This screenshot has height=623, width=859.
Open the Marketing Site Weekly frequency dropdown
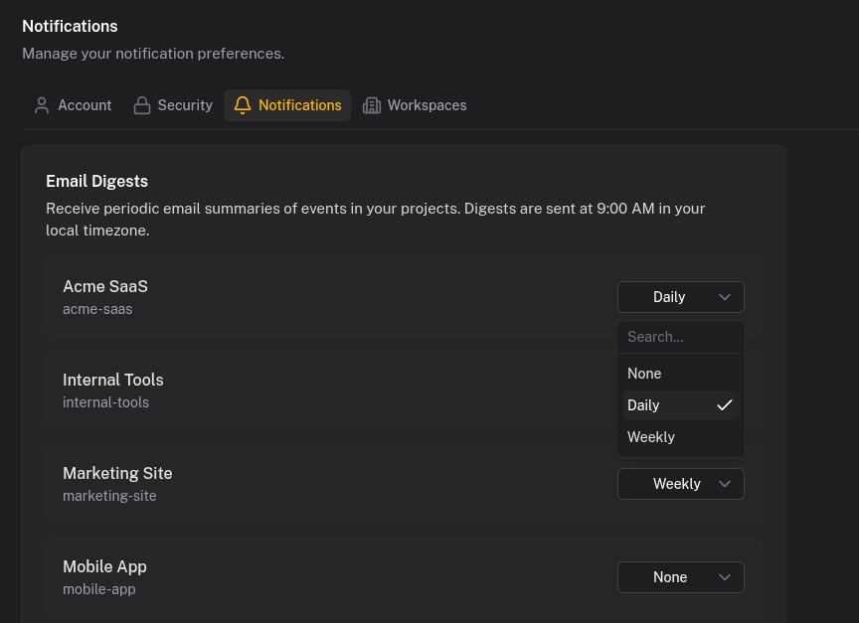pyautogui.click(x=680, y=484)
